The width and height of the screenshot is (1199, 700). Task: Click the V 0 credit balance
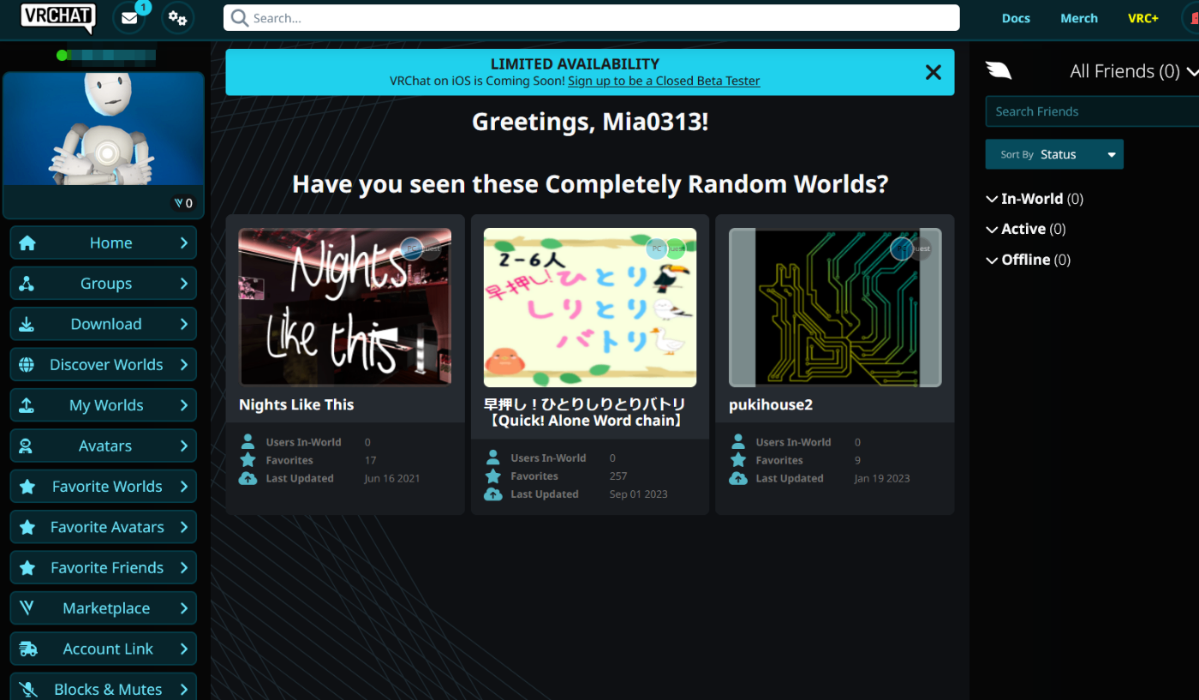coord(183,203)
